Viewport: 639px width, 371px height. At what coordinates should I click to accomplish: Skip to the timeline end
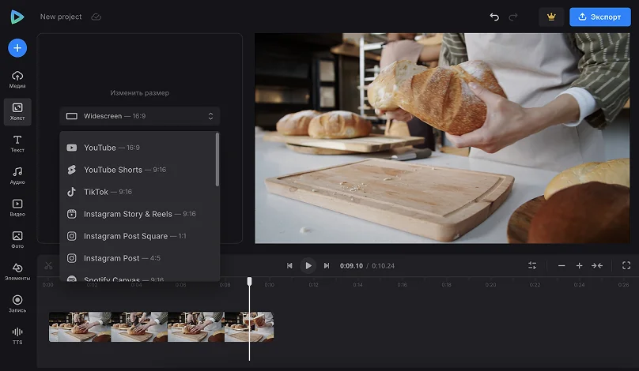click(327, 266)
